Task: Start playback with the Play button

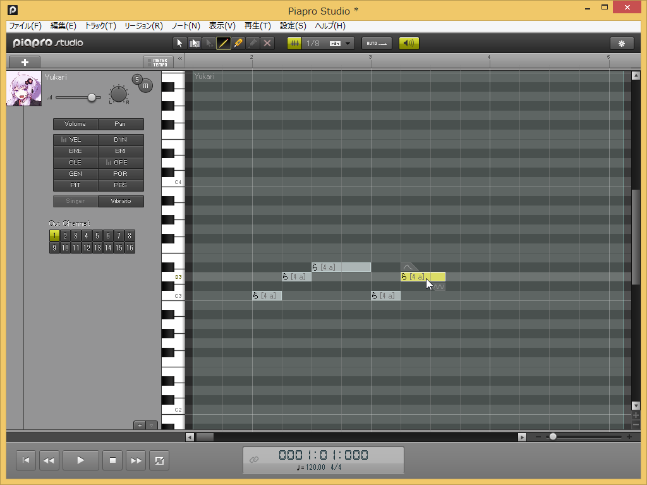Action: click(x=80, y=460)
